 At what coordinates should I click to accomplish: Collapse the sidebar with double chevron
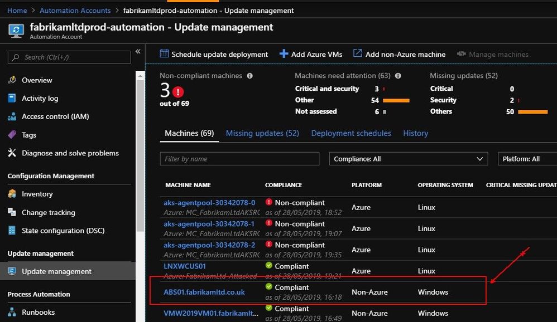(x=138, y=52)
